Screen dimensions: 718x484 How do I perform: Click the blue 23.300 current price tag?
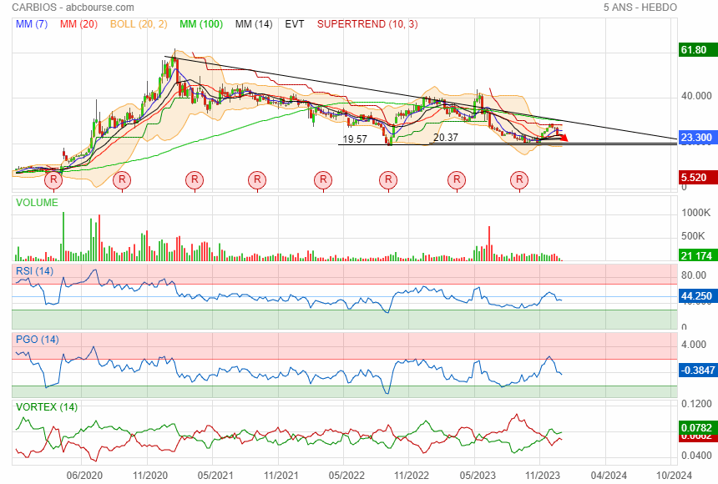point(698,138)
